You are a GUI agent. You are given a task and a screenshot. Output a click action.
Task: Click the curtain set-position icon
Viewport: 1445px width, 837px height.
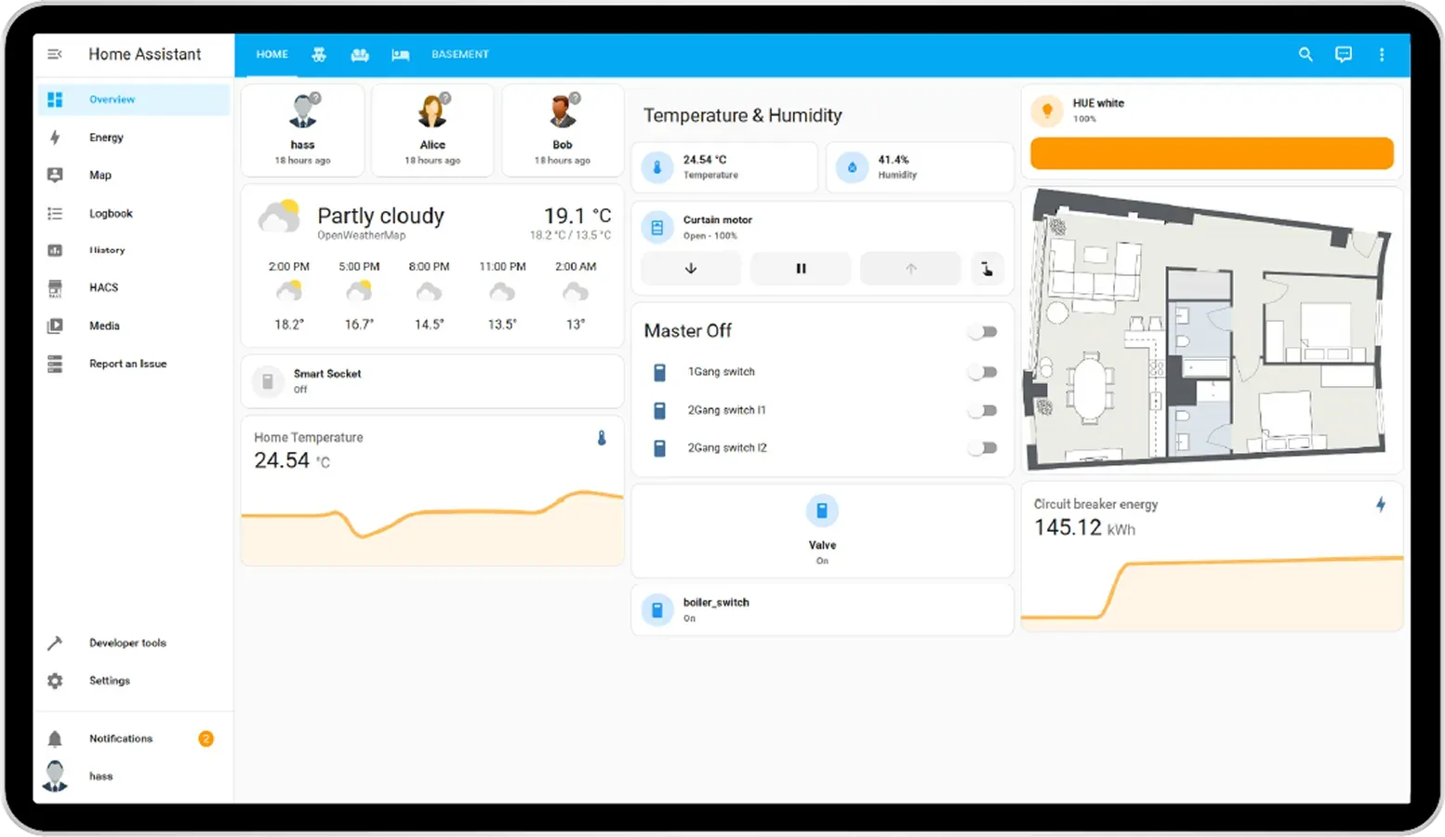987,269
